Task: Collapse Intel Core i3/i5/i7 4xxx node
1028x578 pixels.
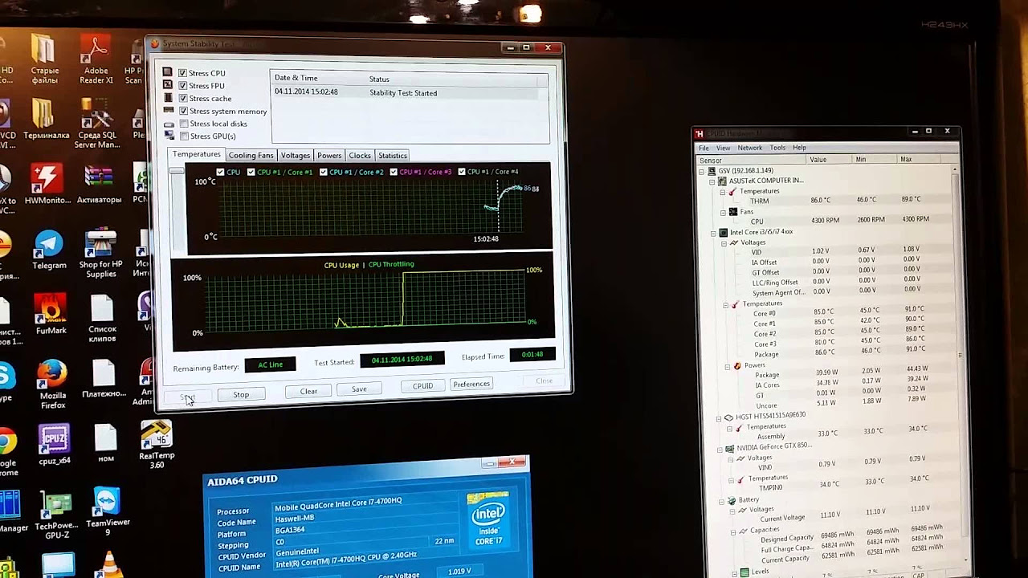Action: tap(713, 233)
